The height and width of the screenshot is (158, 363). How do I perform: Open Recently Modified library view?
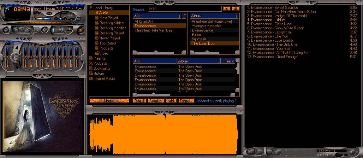click(113, 28)
